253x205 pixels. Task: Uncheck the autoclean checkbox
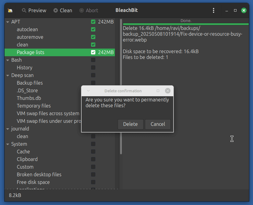pos(93,29)
